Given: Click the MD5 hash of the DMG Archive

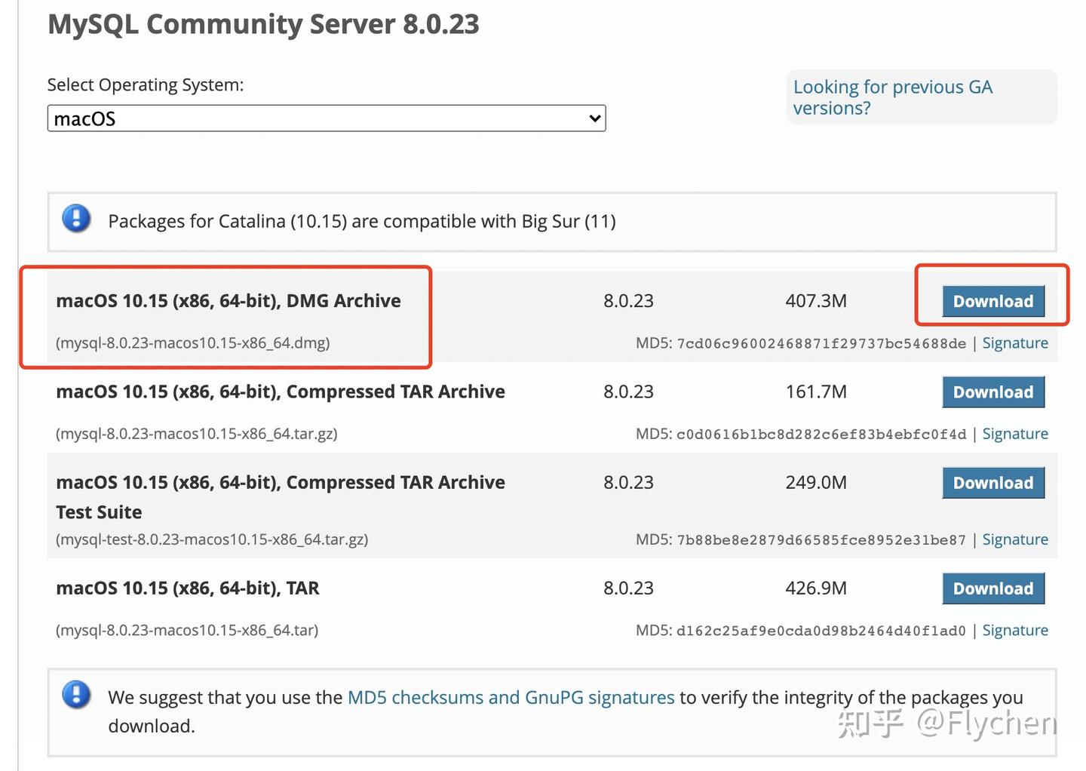Looking at the screenshot, I should pyautogui.click(x=821, y=344).
